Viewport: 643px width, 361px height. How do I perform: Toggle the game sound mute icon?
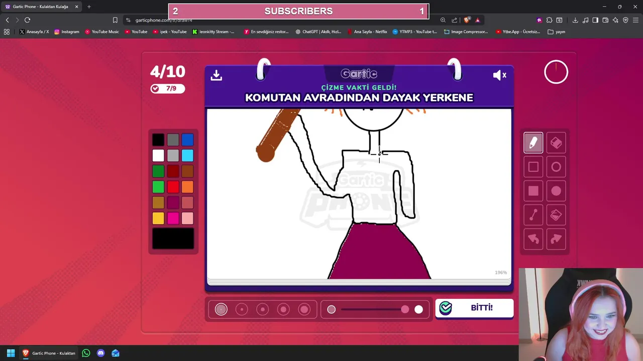(500, 75)
